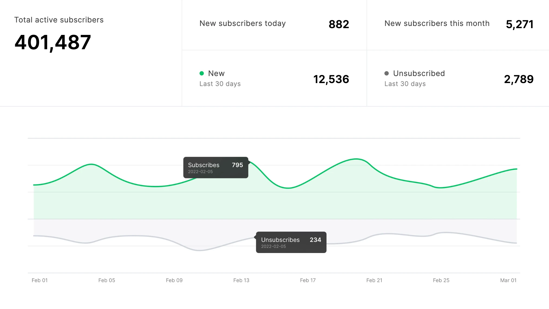The height and width of the screenshot is (309, 549).
Task: Click the Feb 09 axis label
Action: [174, 280]
